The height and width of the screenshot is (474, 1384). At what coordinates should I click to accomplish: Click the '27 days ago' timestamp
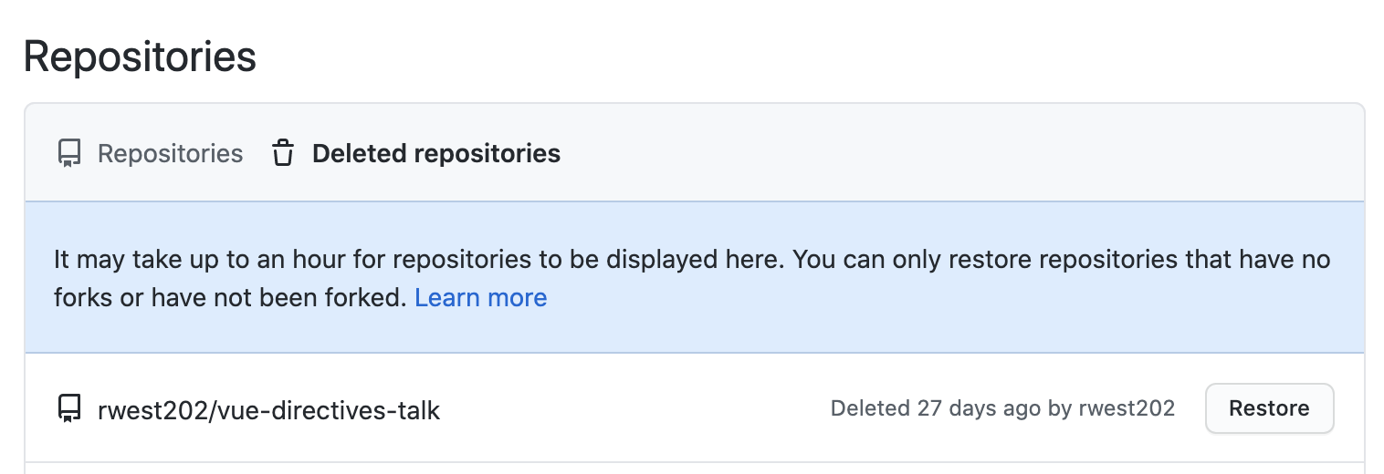coord(979,408)
